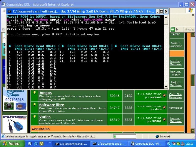
Task: Launch Internet Explorer from quick launch
Action: coord(36,144)
